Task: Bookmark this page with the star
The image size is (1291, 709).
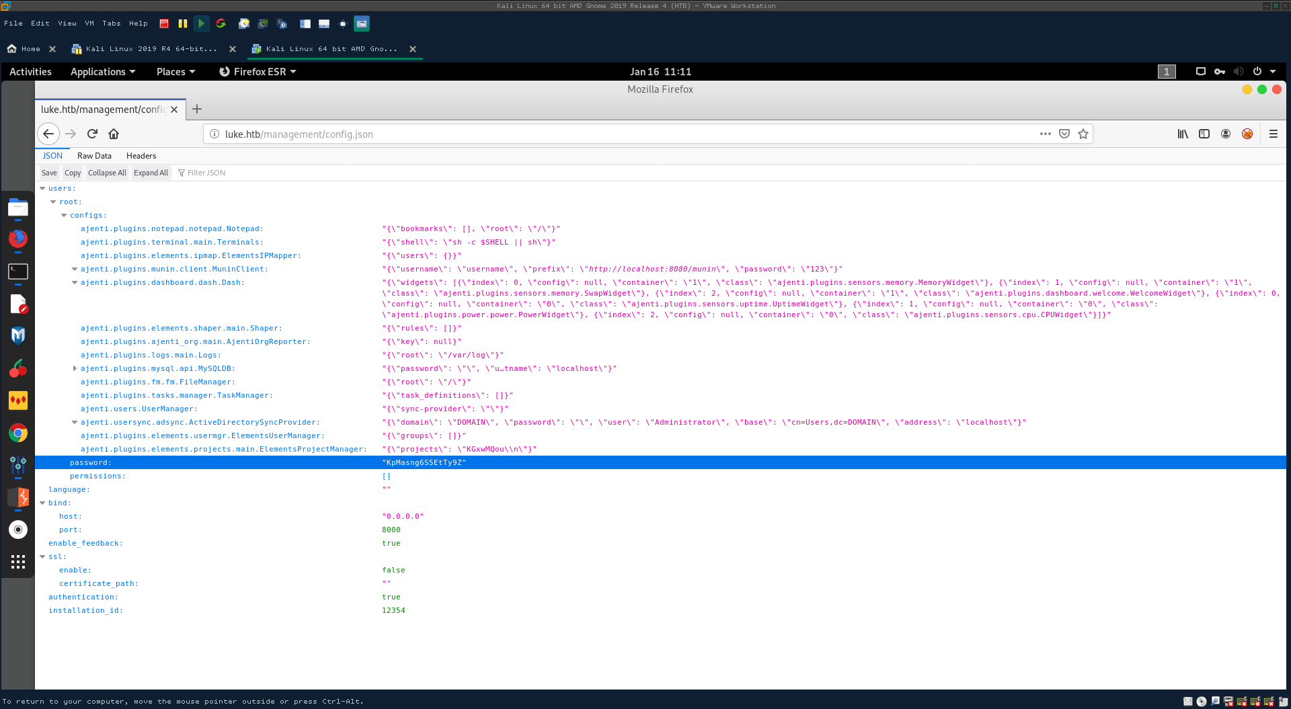Action: [x=1083, y=134]
